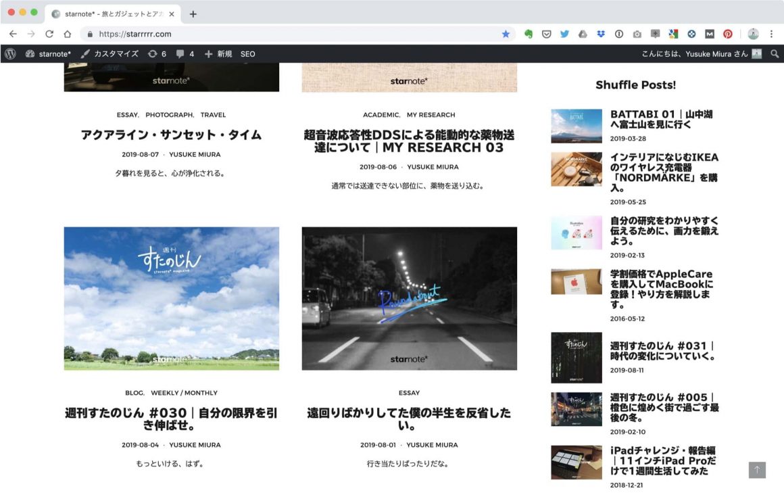The image size is (784, 497).
Task: Click the Dropbox extension icon
Action: pos(601,34)
